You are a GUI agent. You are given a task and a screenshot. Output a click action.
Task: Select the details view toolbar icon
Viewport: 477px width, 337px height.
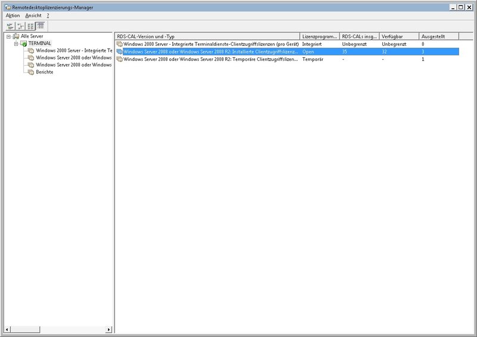pyautogui.click(x=41, y=26)
